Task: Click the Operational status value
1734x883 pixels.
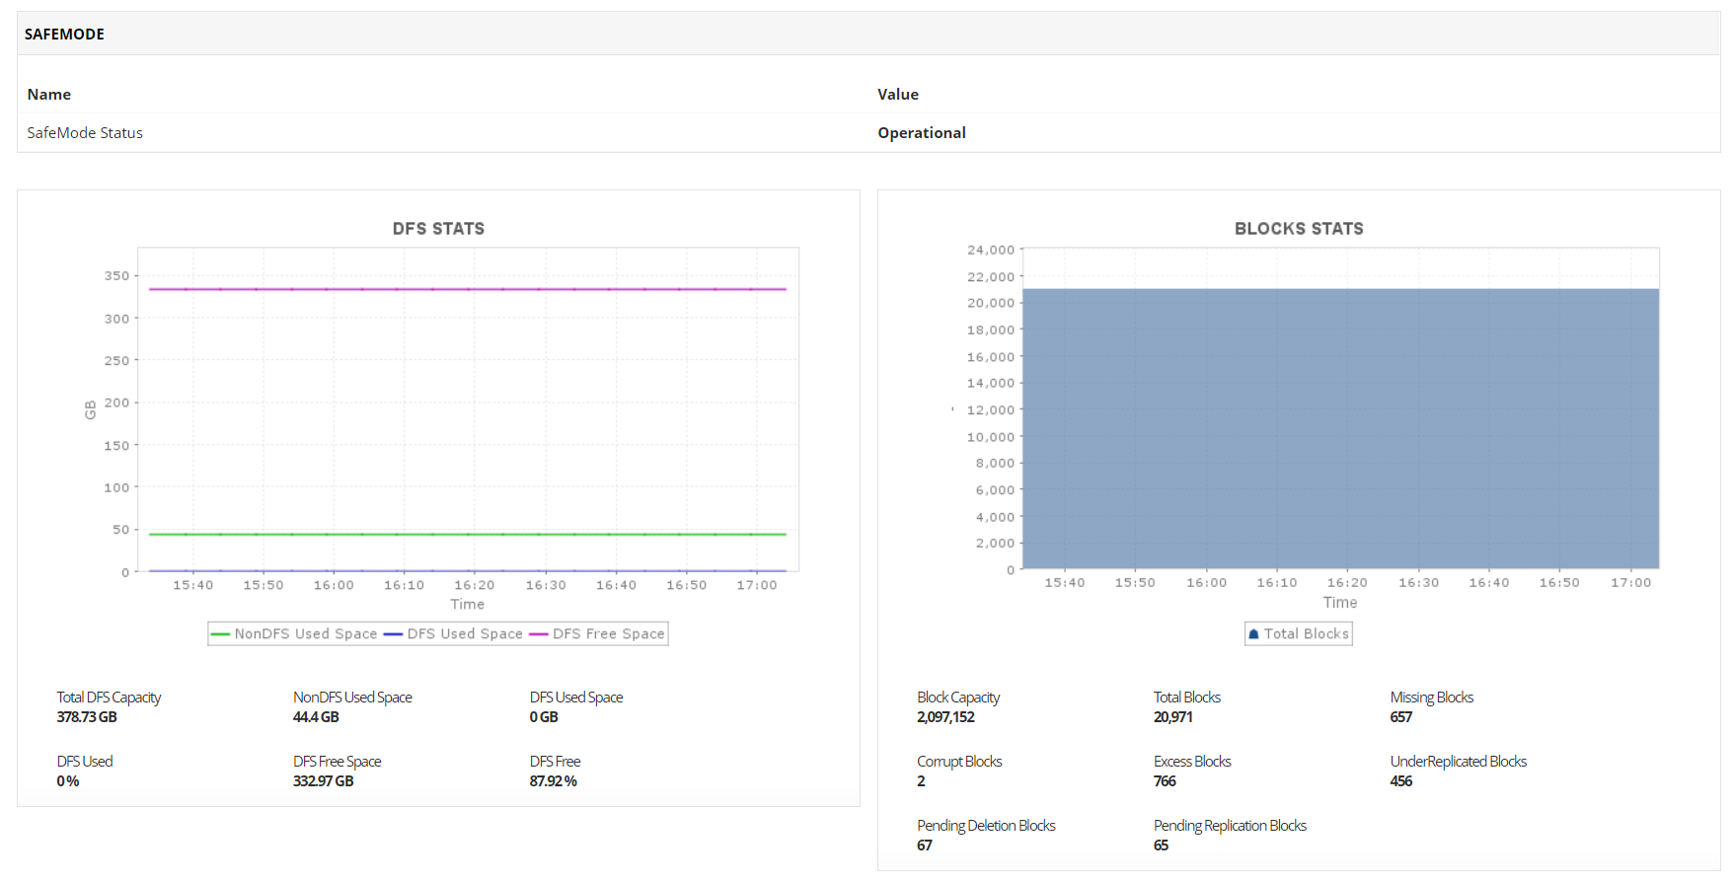Action: tap(922, 133)
